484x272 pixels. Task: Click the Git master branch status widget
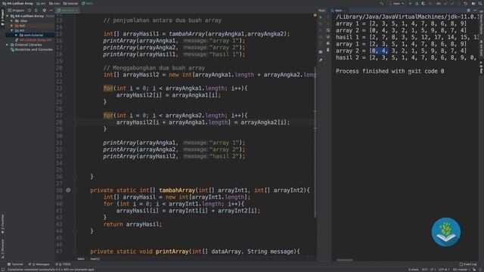point(461,270)
